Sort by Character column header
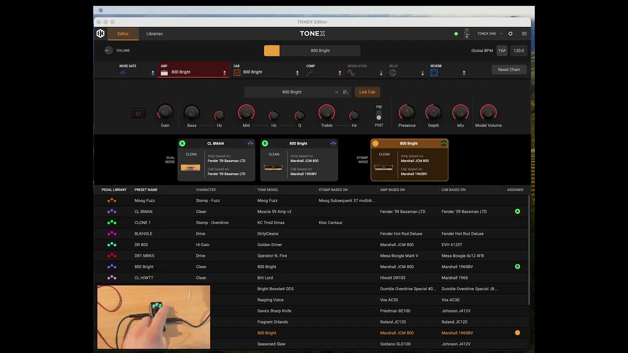628x353 pixels. click(x=206, y=190)
